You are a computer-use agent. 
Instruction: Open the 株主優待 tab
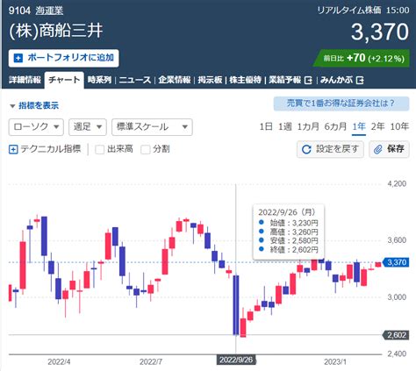point(245,80)
